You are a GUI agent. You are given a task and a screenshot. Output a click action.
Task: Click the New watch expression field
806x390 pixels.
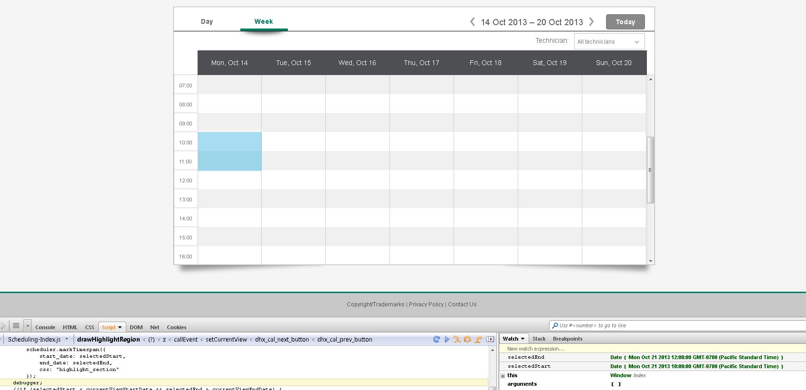(x=653, y=349)
